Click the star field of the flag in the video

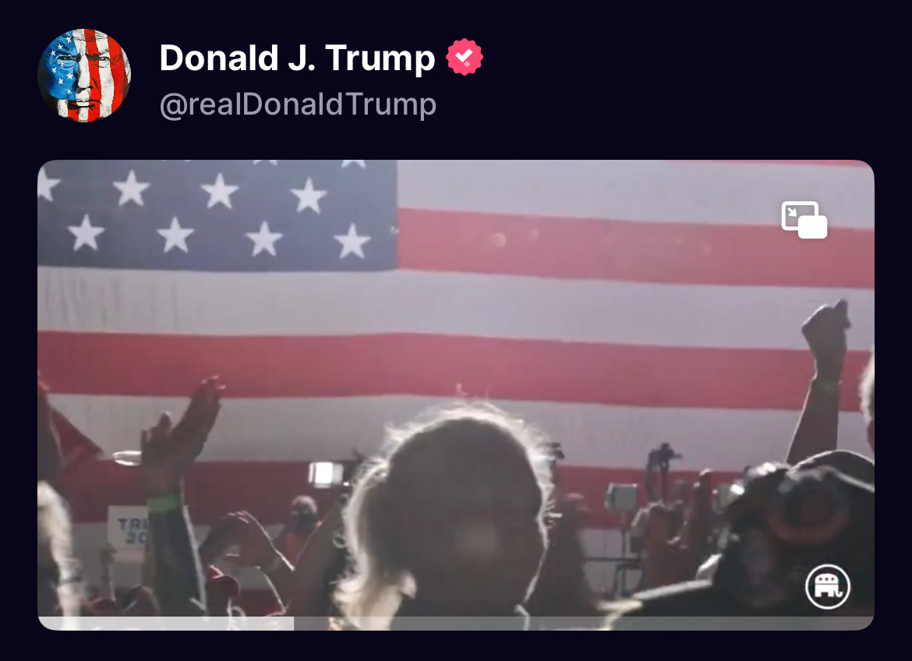coord(217,214)
